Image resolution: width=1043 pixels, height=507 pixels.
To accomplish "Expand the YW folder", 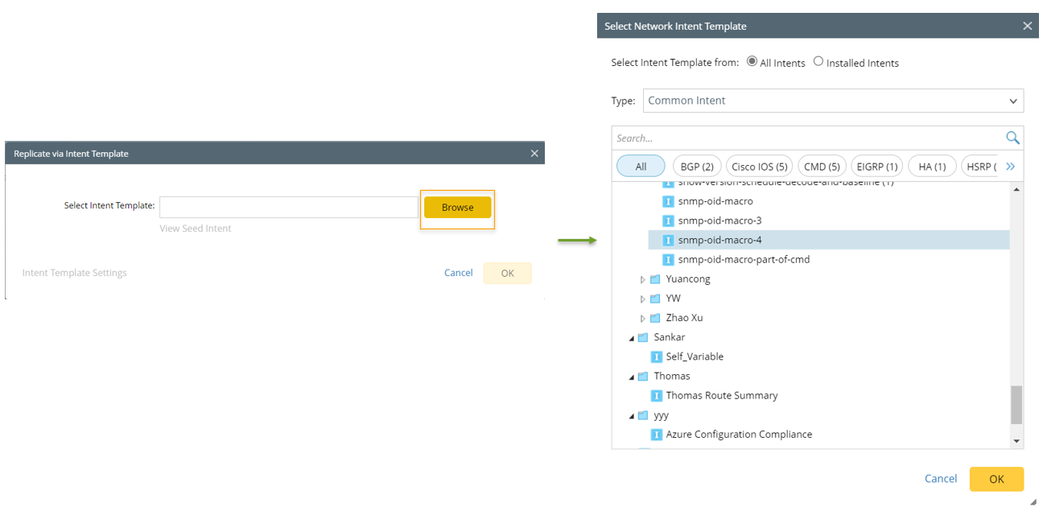I will point(643,299).
